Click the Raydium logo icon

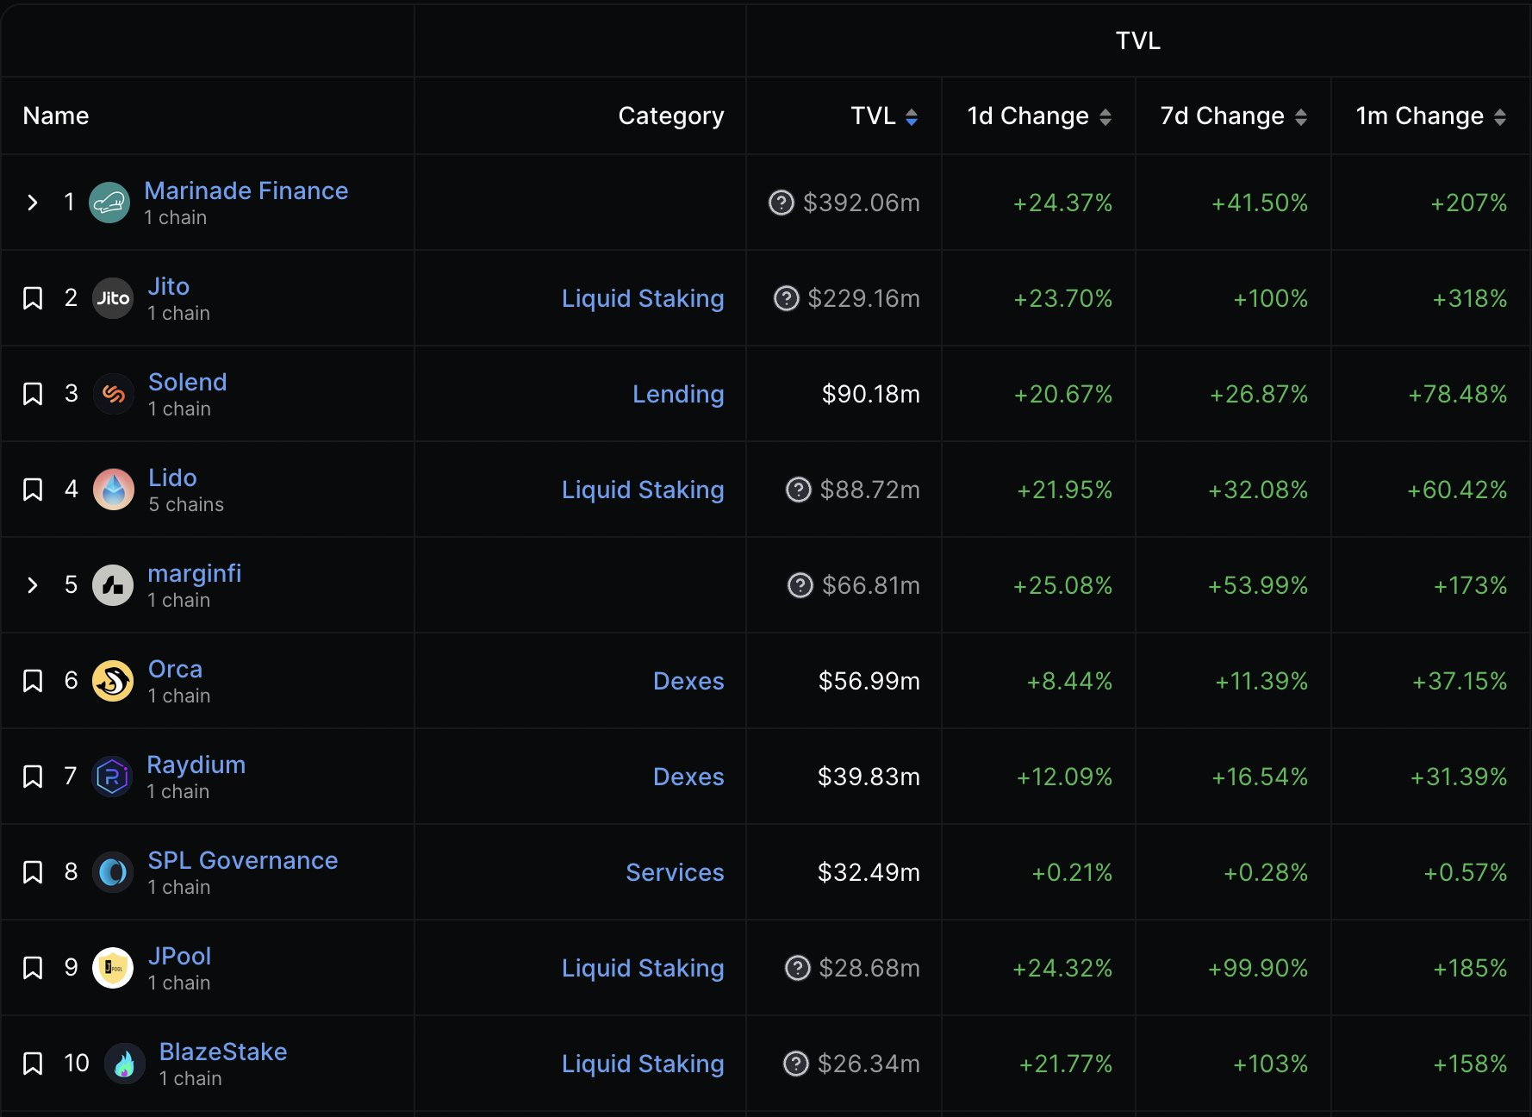click(112, 777)
